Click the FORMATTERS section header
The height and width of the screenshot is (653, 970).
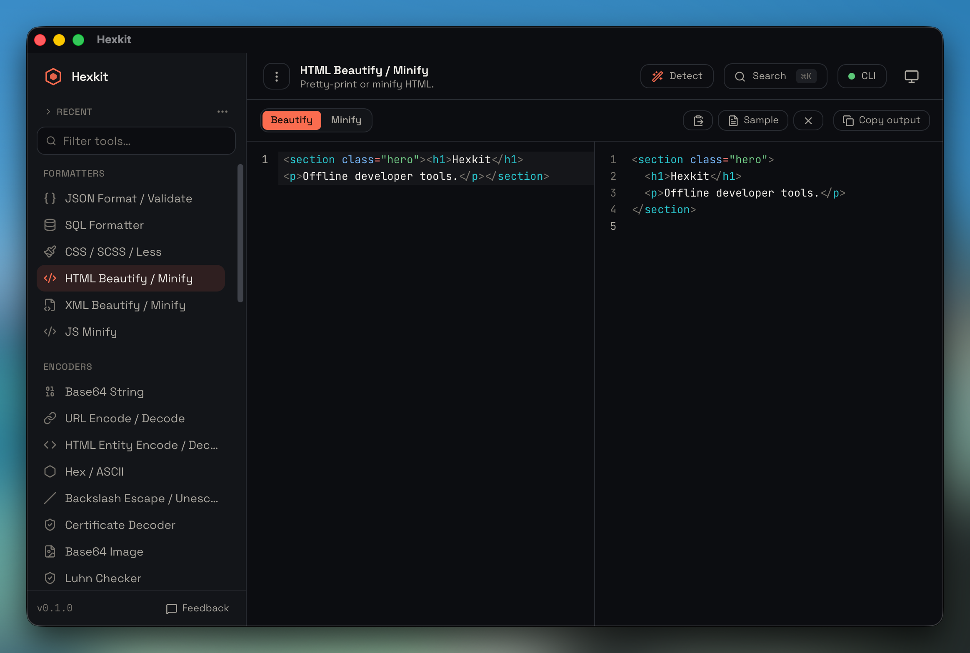[x=74, y=174]
